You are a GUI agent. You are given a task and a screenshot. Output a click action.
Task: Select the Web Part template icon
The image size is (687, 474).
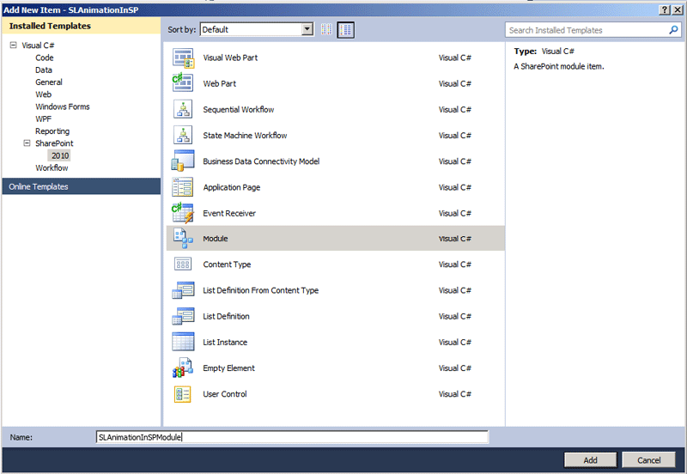click(183, 83)
